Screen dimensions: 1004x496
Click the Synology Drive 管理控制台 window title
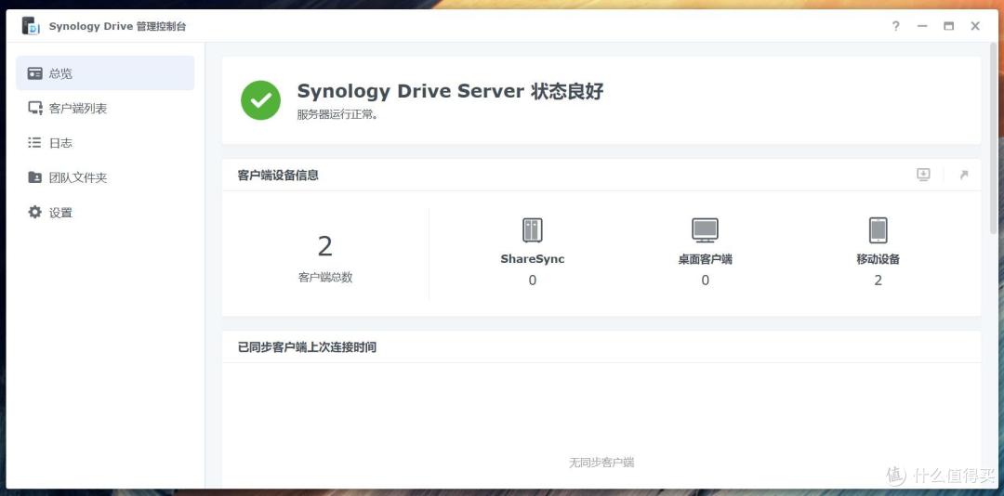click(x=118, y=26)
